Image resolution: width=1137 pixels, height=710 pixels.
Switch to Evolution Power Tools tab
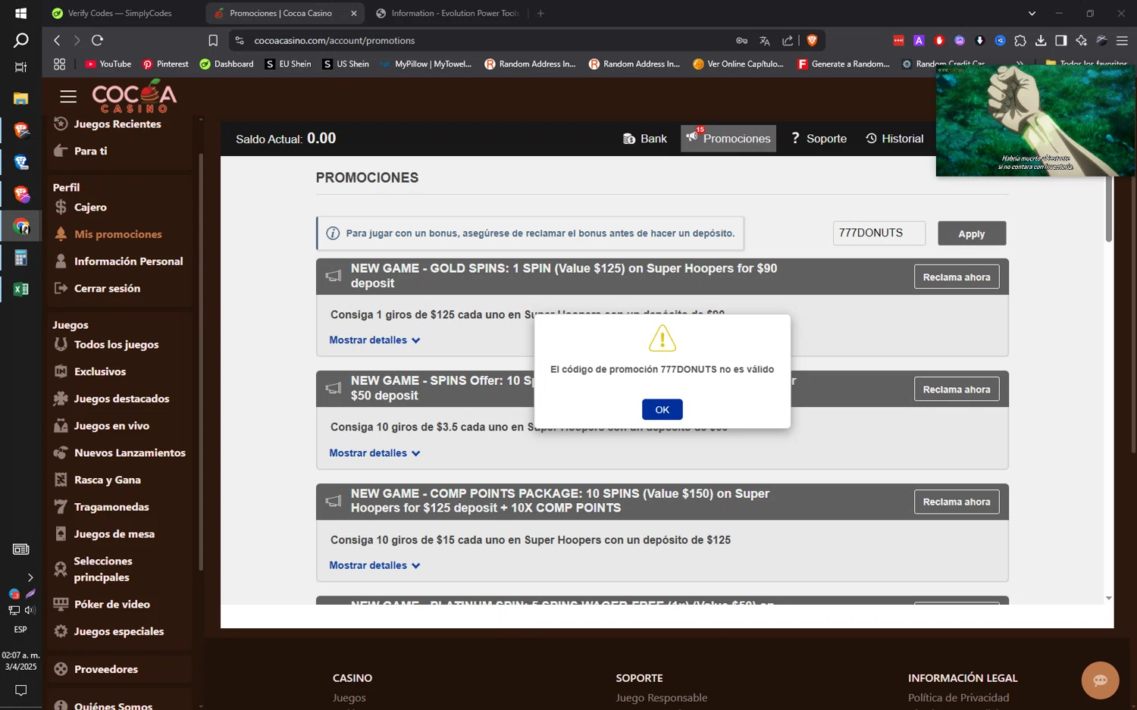pos(446,14)
